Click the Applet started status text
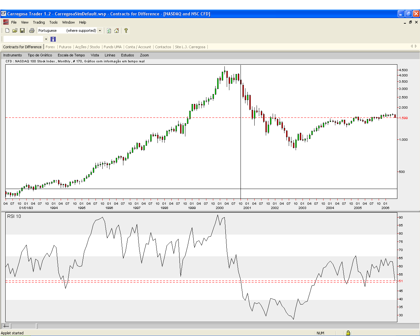The width and height of the screenshot is (420, 336). 12,333
